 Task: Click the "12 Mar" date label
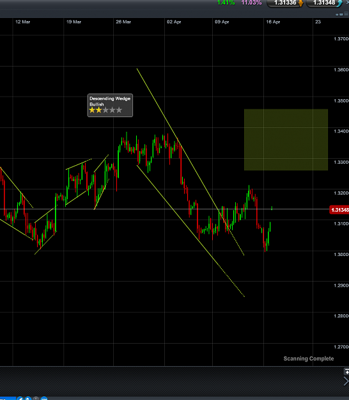[22, 22]
